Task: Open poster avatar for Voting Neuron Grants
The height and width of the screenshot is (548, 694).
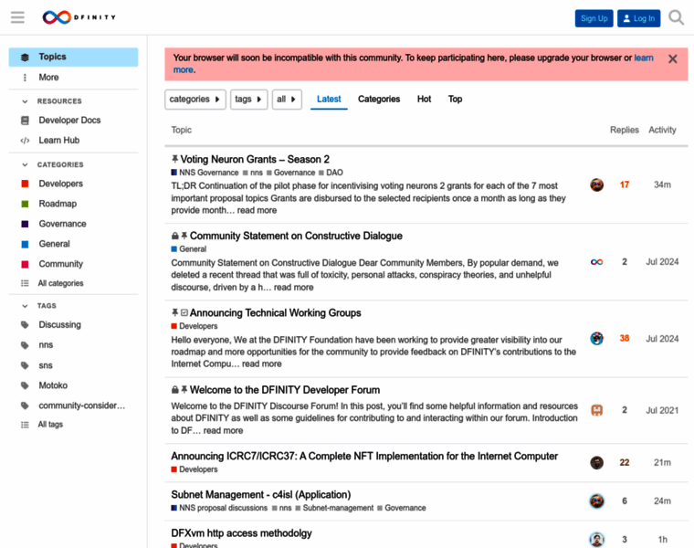Action: (596, 185)
